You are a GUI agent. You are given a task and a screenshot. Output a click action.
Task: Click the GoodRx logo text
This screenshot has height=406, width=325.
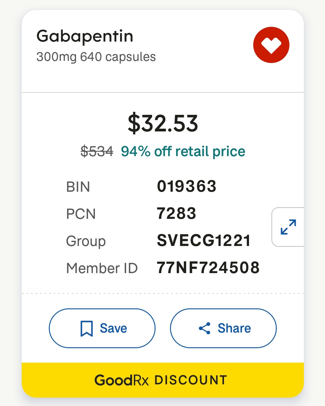tap(122, 380)
